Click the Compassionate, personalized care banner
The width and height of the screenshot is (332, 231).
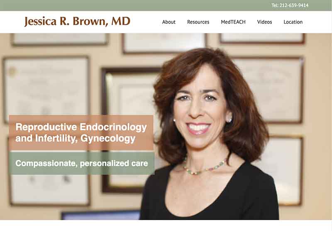(x=82, y=163)
